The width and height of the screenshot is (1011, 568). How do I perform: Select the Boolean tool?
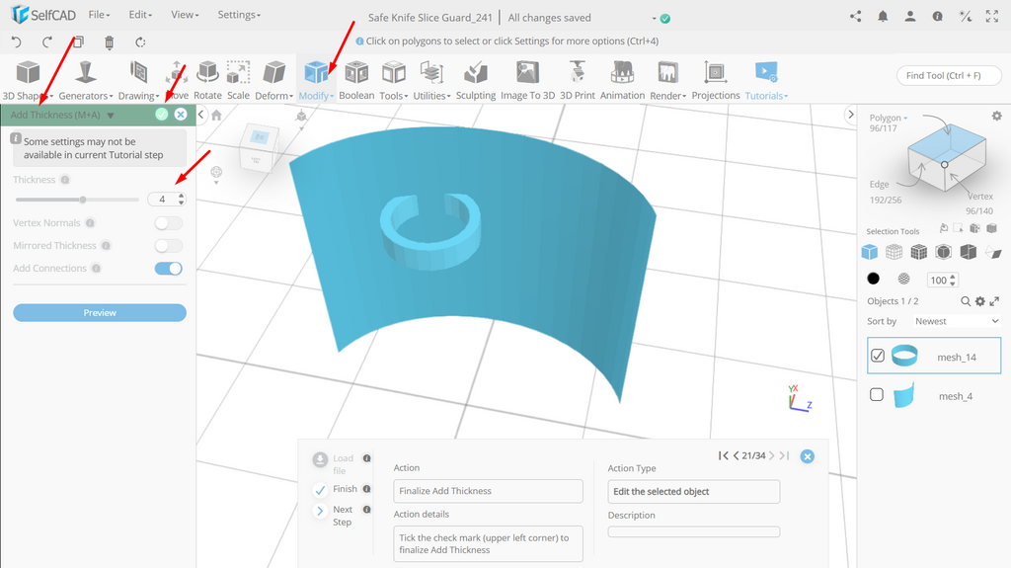(x=356, y=80)
